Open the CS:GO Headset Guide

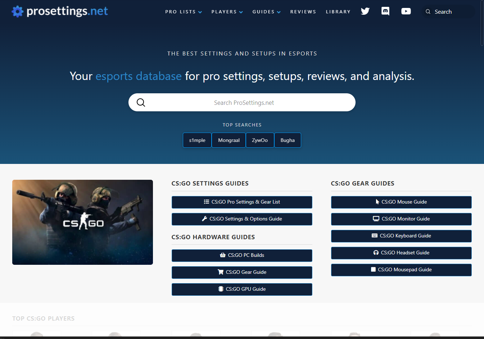tap(401, 253)
